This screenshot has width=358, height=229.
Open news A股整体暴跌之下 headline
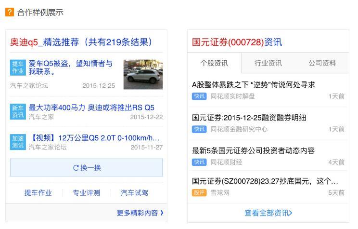point(254,85)
